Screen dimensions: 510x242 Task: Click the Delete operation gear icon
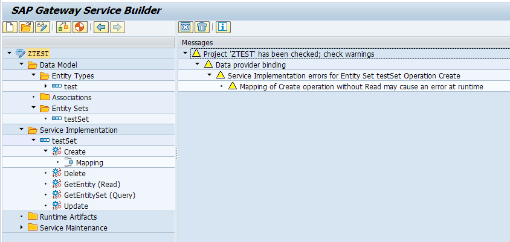coord(57,173)
